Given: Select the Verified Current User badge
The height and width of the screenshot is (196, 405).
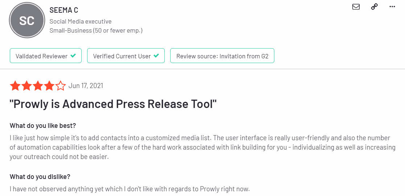Looking at the screenshot, I should pyautogui.click(x=126, y=56).
